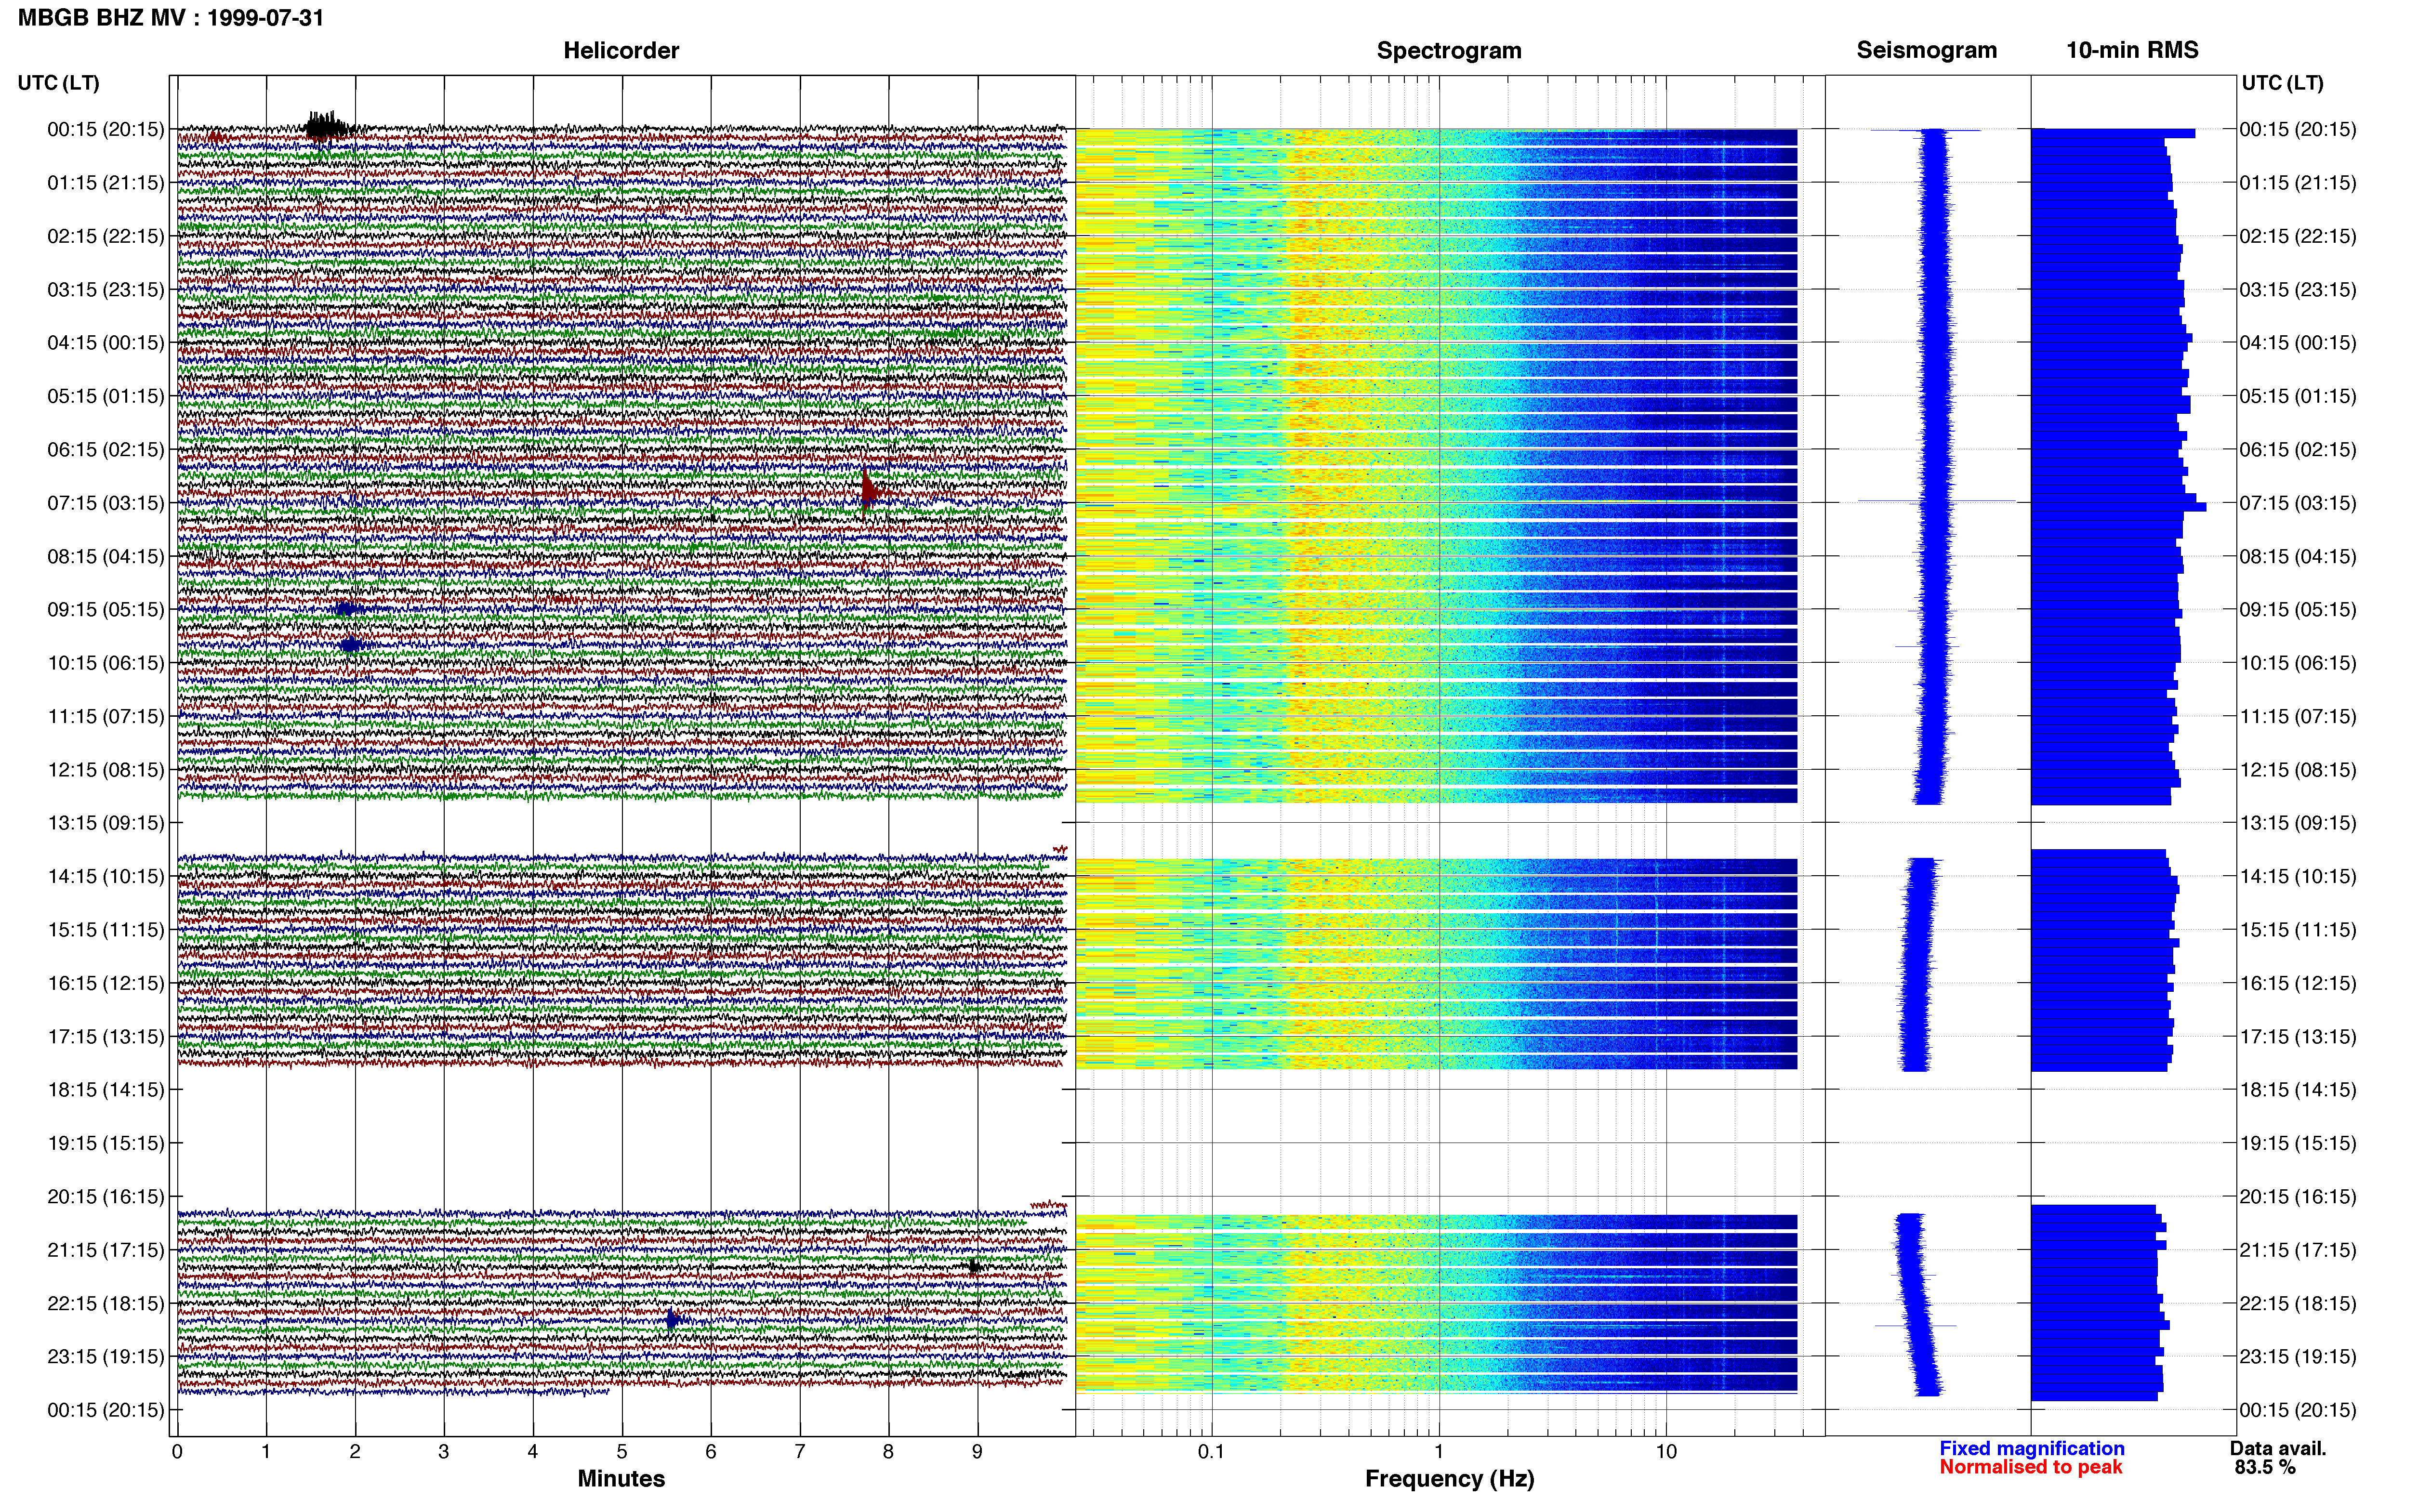Viewport: 2418px width, 1512px height.
Task: Click the 'Normalised to peak' legend text
Action: (x=2030, y=1467)
